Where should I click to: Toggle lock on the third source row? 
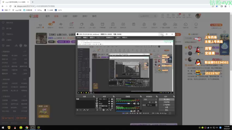tap(112, 104)
